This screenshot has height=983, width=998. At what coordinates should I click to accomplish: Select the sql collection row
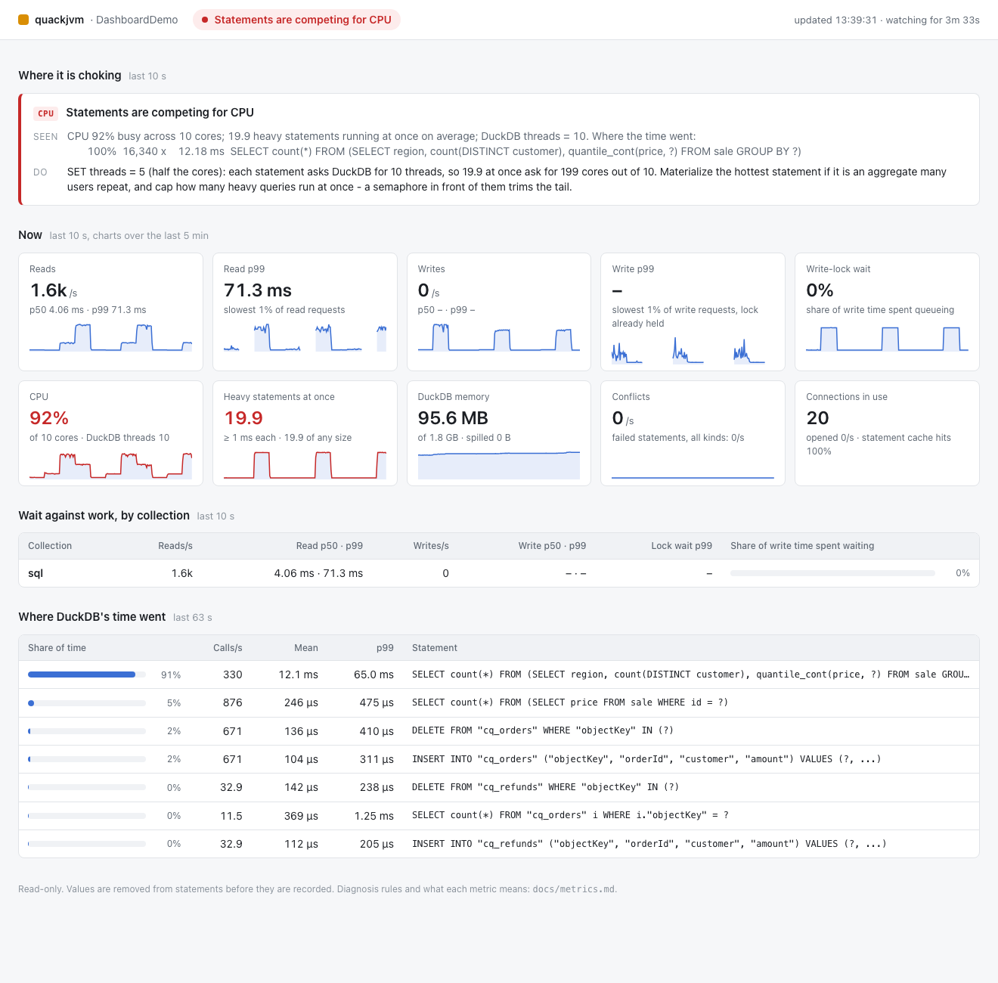[499, 573]
